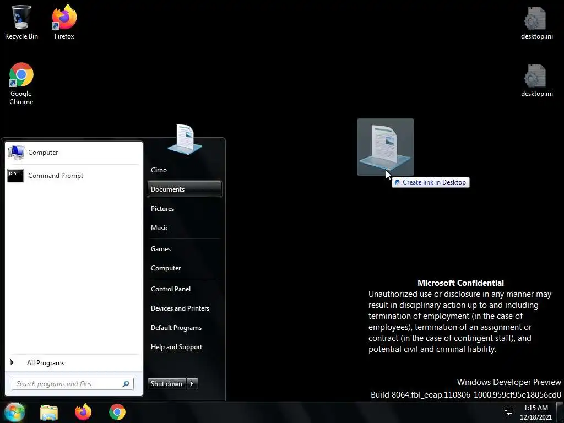Open Devices and Printers
Image resolution: width=564 pixels, height=423 pixels.
click(x=184, y=308)
